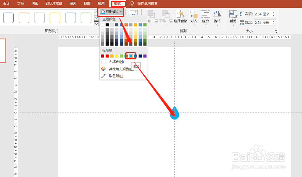Select the gray outline shape style
This screenshot has width=302, height=177.
[x=39, y=18]
